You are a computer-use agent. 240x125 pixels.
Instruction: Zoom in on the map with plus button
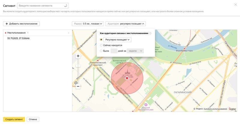pyautogui.click(x=78, y=56)
